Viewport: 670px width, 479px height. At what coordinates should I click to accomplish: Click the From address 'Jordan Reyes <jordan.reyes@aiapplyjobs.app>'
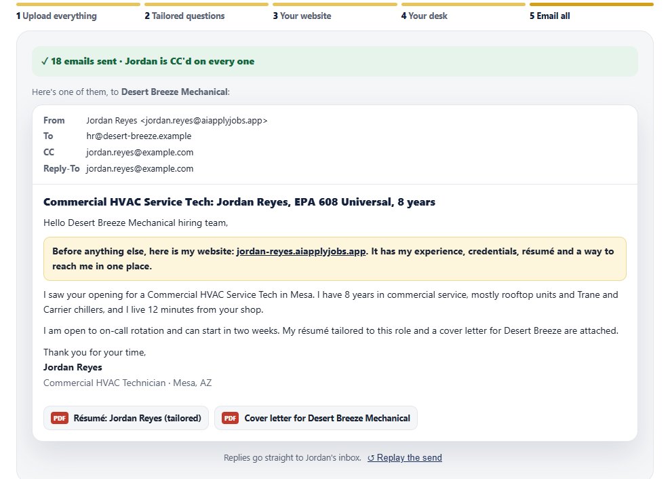coord(177,121)
